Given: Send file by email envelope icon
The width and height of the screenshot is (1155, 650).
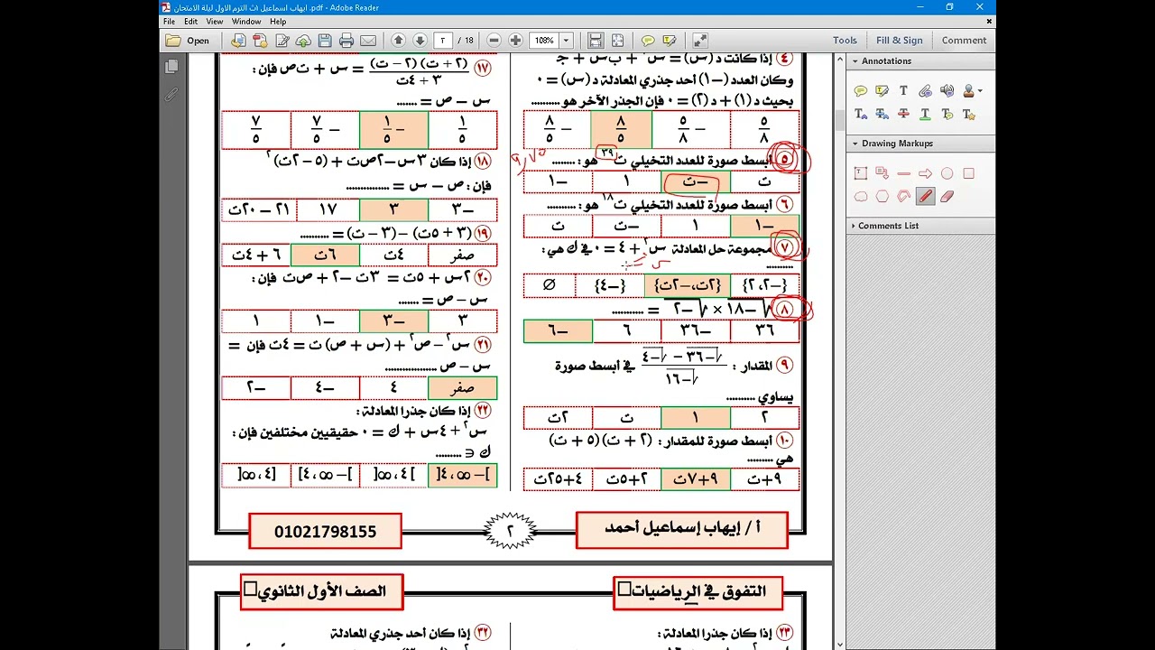Looking at the screenshot, I should 368,41.
